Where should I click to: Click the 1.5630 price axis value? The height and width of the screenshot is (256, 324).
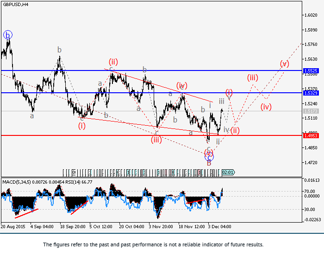click(311, 59)
